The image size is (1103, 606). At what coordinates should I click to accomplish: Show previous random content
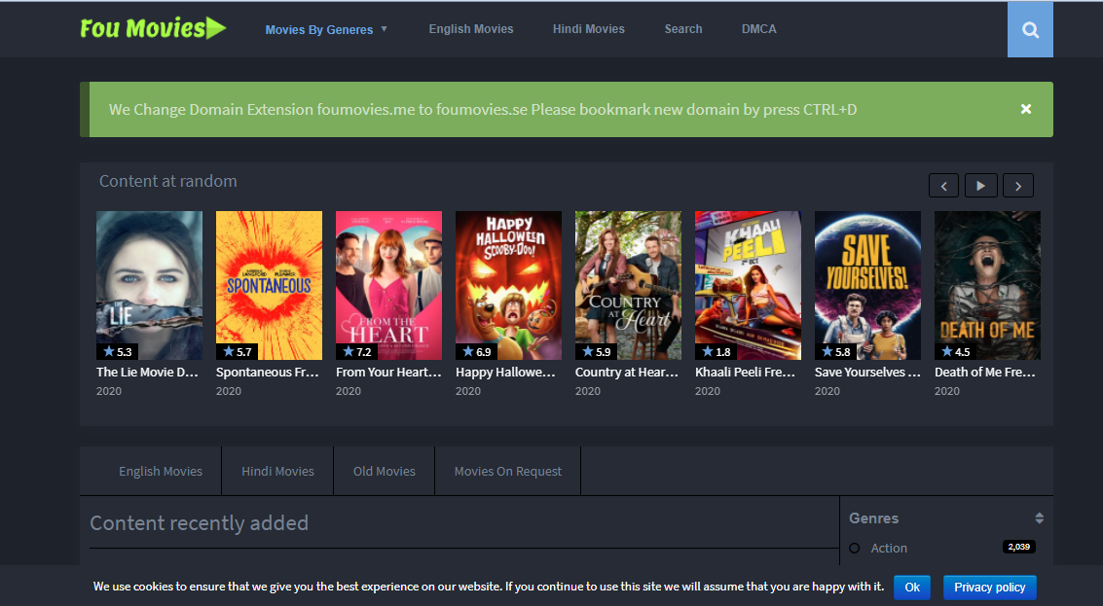[x=943, y=186]
